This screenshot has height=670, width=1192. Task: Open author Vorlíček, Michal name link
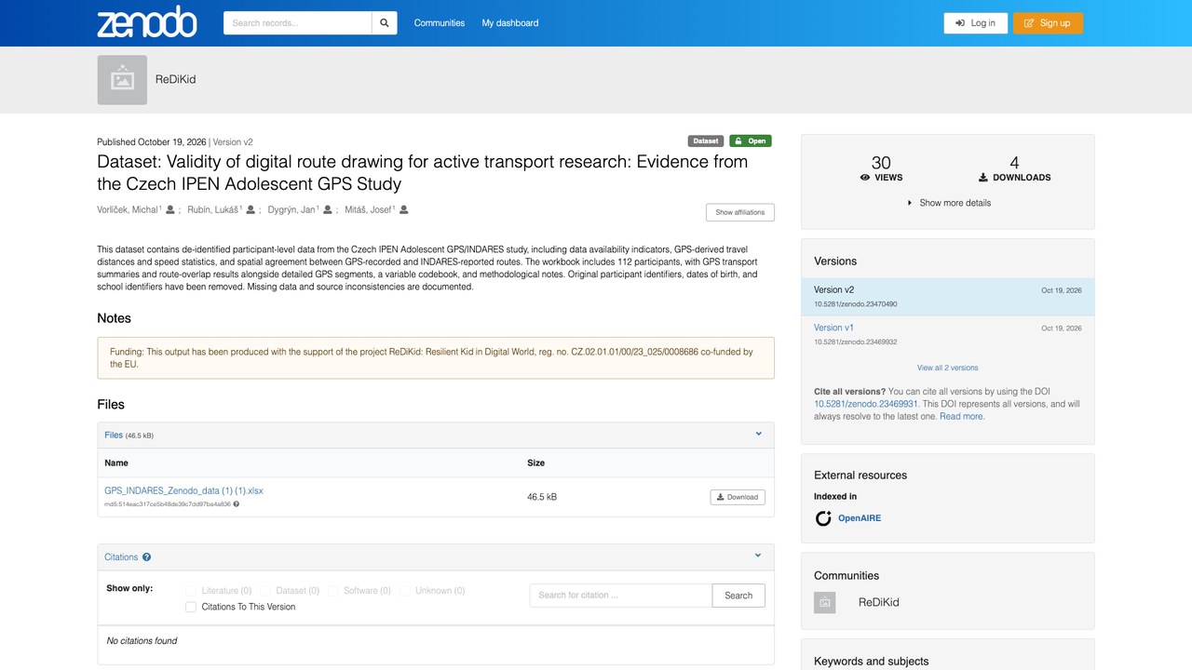click(x=128, y=210)
